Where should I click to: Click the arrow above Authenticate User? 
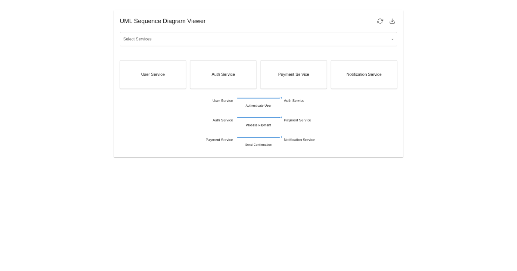coord(259,98)
